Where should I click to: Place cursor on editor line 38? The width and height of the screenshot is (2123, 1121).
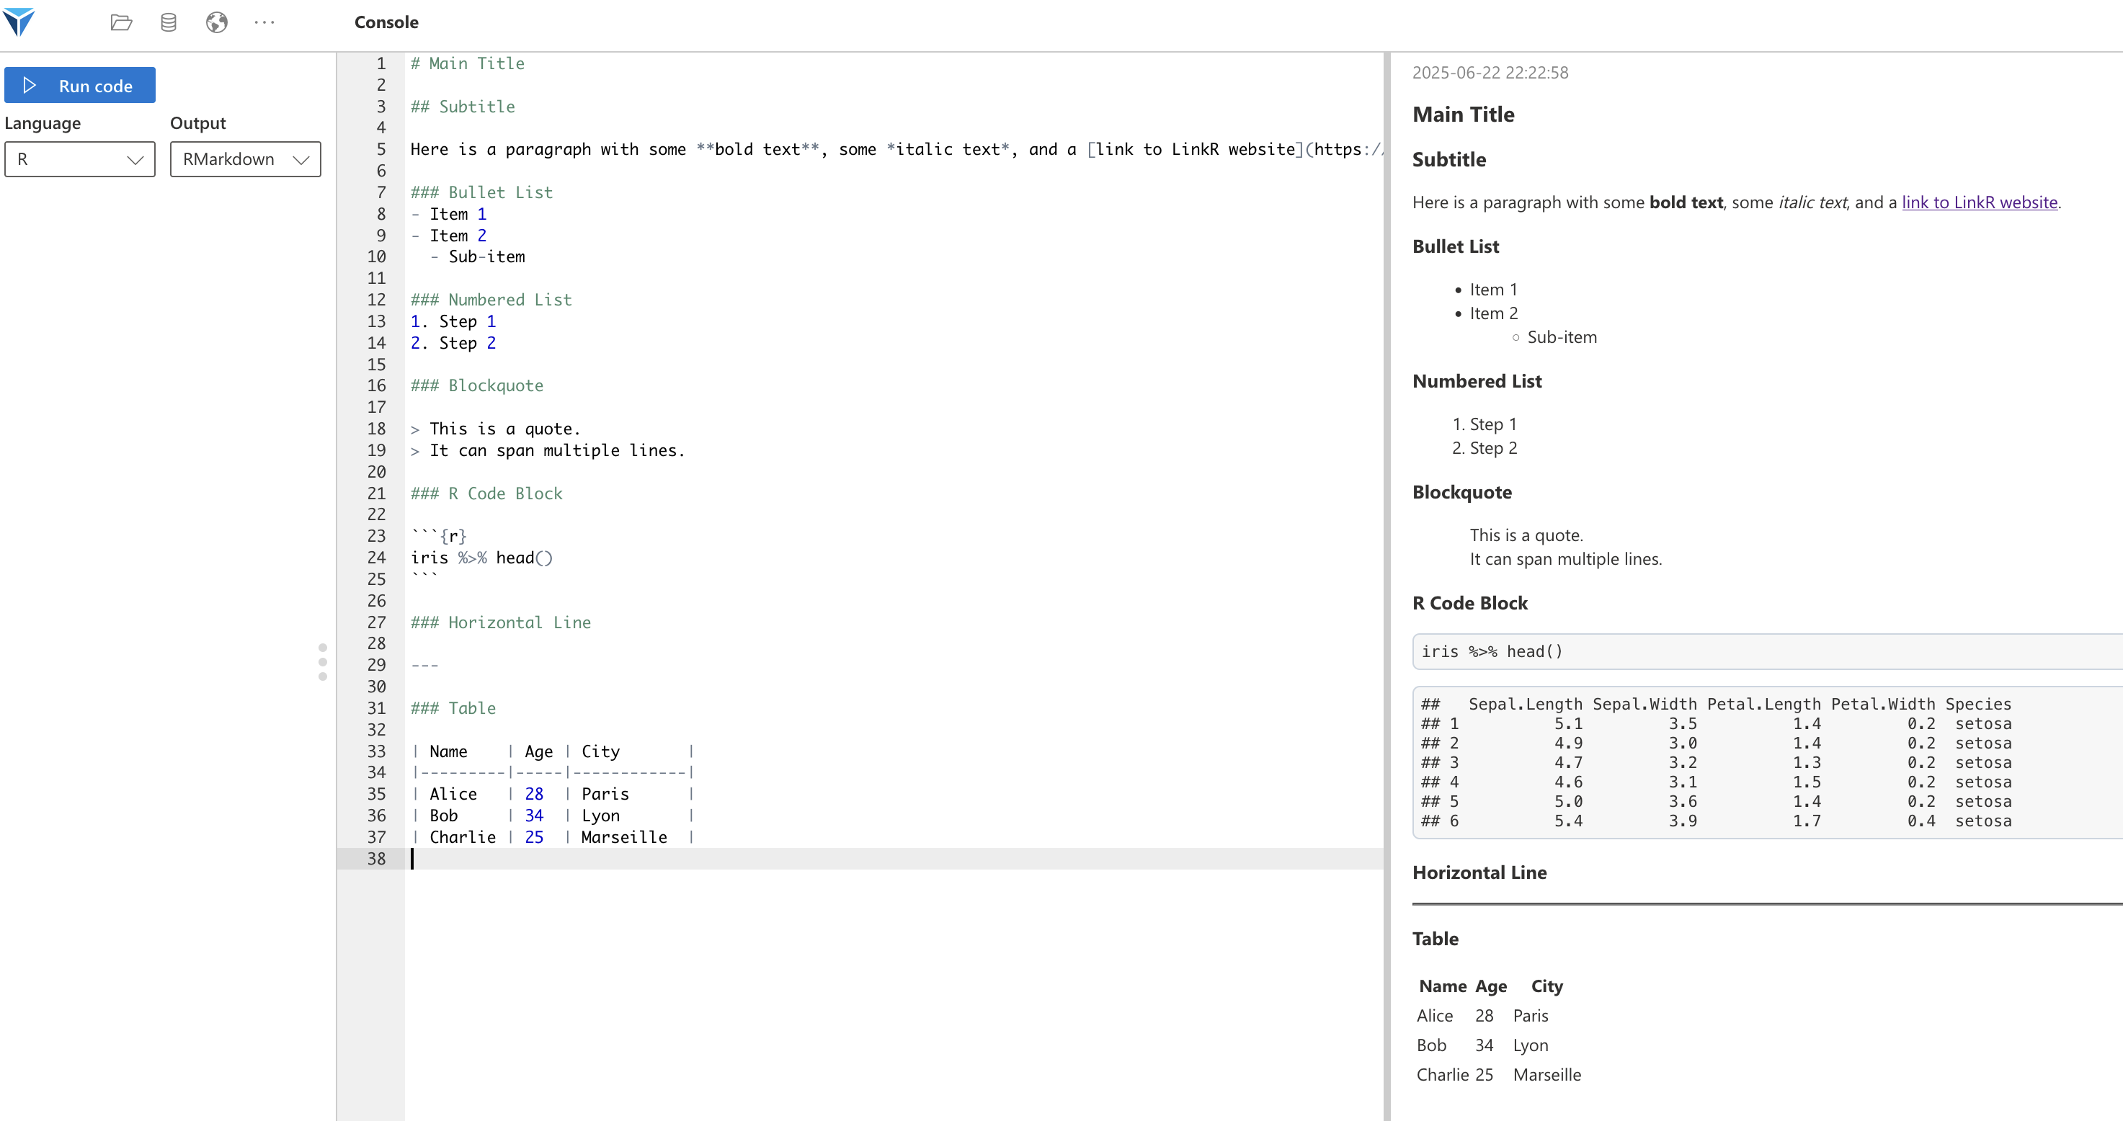pos(894,859)
